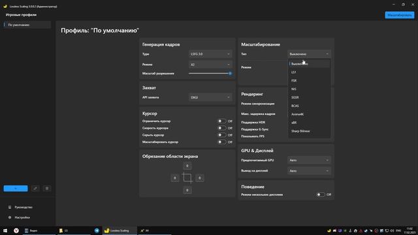Open the Windows Start menu
Image resolution: width=418 pixels, height=235 pixels.
pos(5,230)
